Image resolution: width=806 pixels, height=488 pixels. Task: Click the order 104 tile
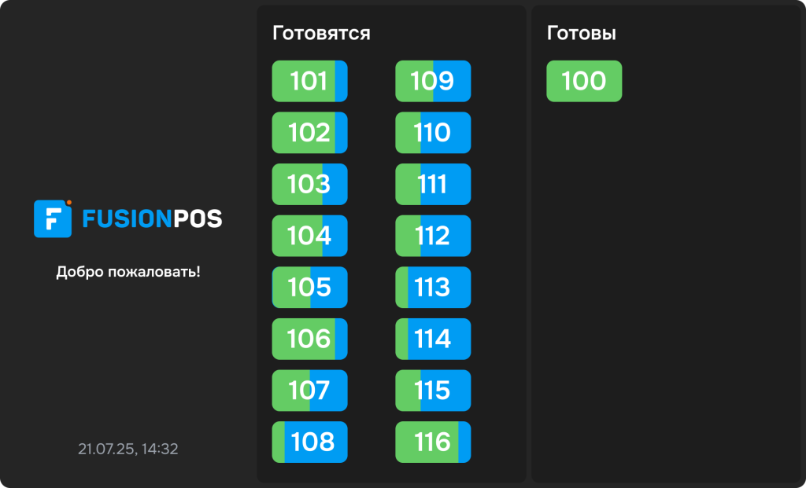click(309, 236)
